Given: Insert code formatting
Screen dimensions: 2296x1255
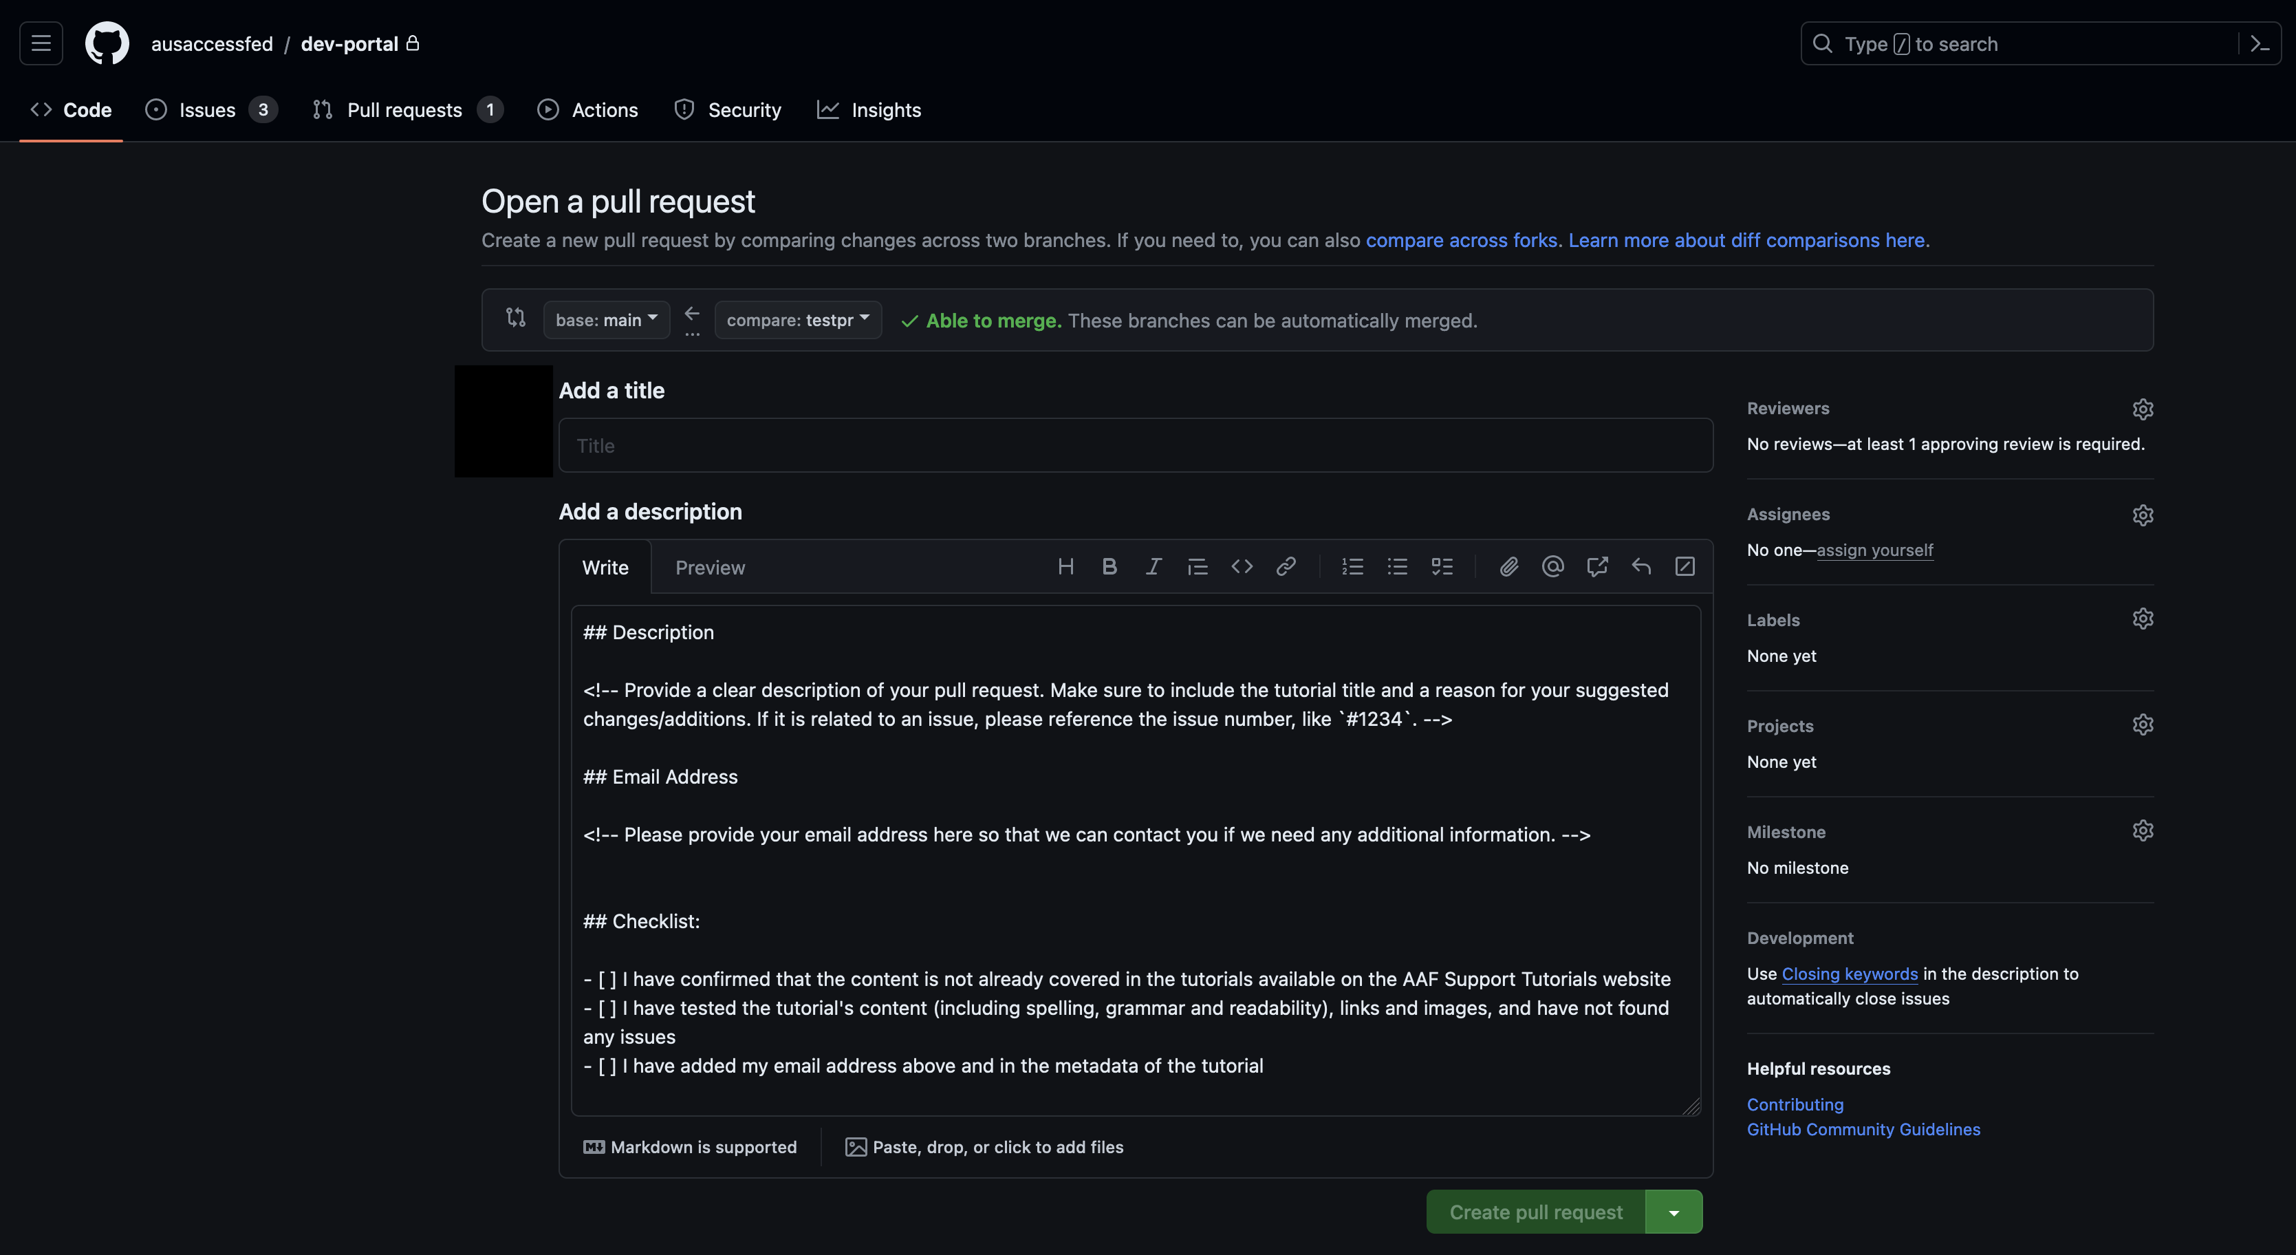Looking at the screenshot, I should (x=1242, y=567).
